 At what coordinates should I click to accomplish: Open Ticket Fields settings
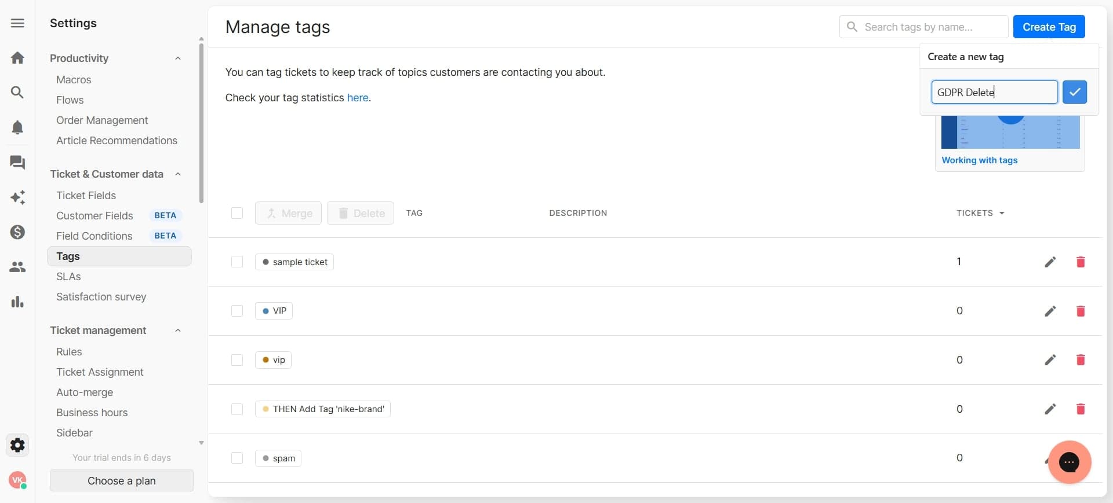[86, 196]
